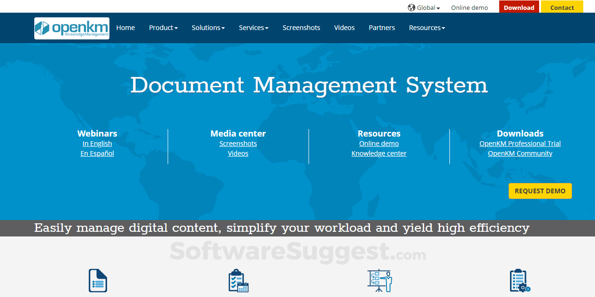This screenshot has height=297, width=595.
Task: Follow the Knowledge center link
Action: click(x=379, y=153)
